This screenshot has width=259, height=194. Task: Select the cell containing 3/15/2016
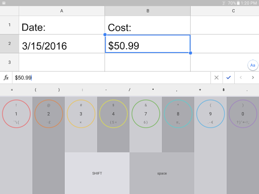pyautogui.click(x=62, y=44)
